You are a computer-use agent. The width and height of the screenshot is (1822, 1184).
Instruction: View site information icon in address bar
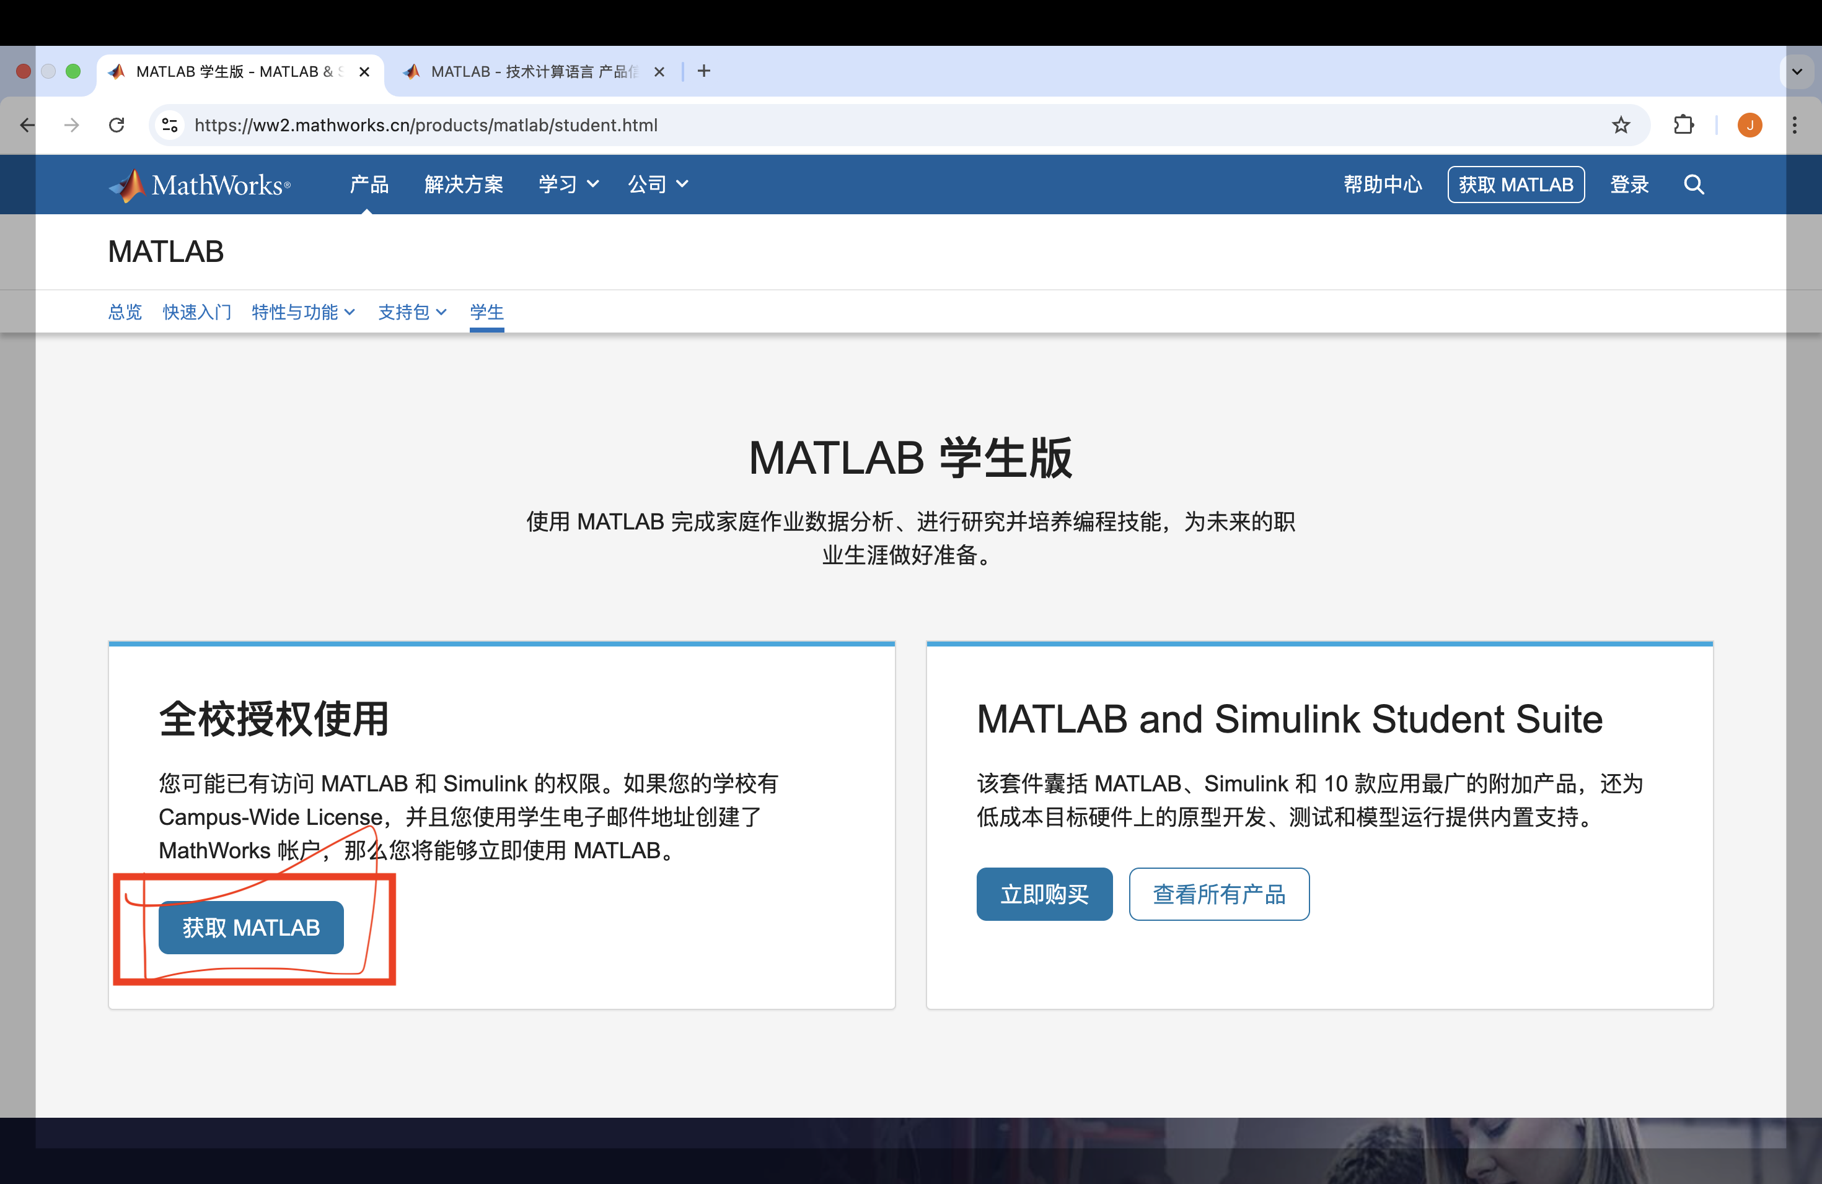pos(170,124)
